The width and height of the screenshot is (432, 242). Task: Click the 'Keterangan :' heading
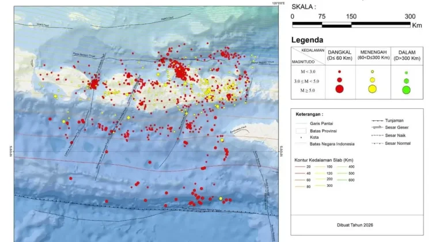click(x=309, y=115)
